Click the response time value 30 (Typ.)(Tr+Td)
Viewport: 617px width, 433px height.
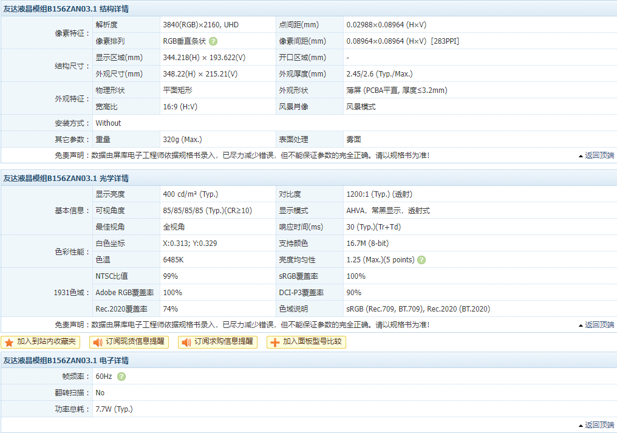click(373, 227)
